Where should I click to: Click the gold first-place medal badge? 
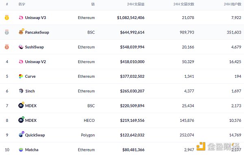click(x=7, y=17)
